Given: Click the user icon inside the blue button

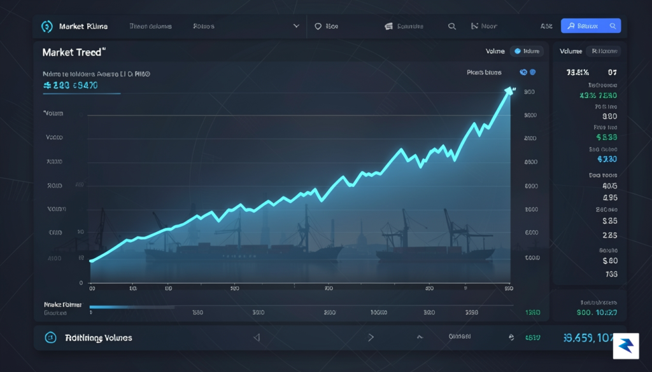Looking at the screenshot, I should click(571, 25).
